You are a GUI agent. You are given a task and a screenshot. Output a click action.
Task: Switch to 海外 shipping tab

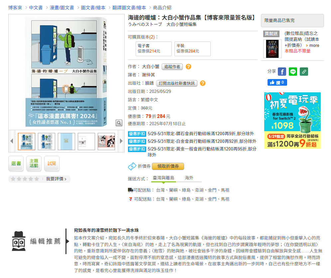(189, 178)
